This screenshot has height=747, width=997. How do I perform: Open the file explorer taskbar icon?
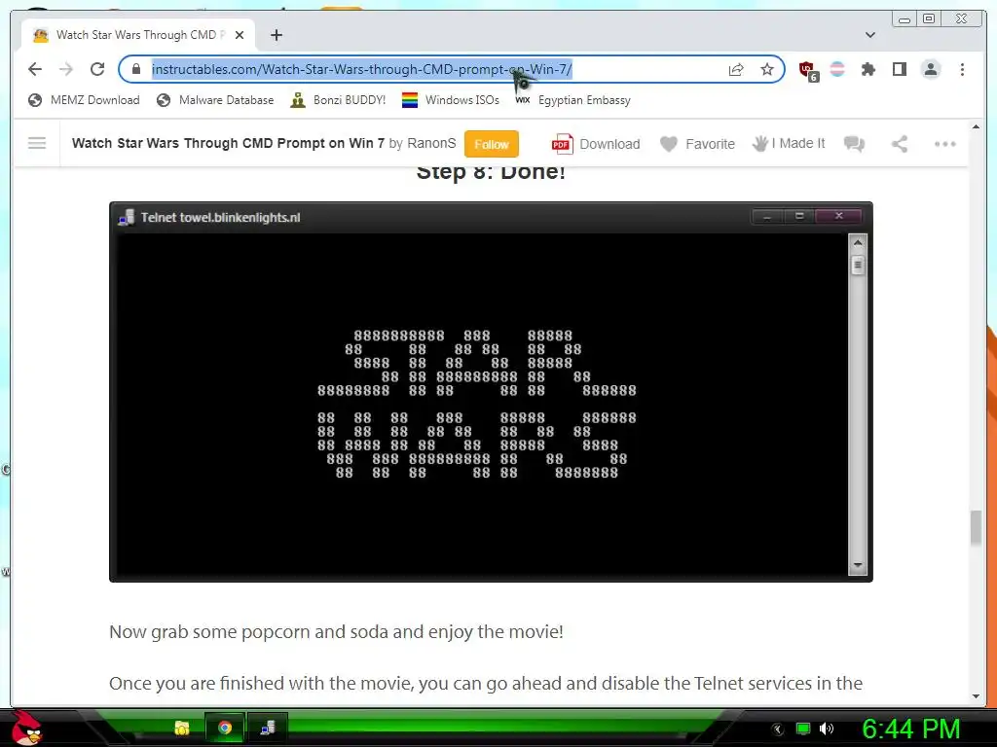point(182,728)
